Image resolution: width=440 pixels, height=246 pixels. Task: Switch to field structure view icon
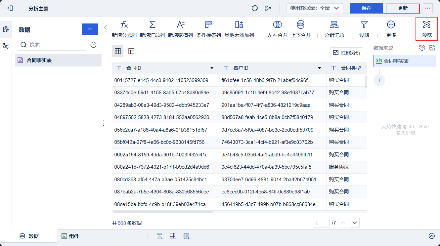coord(131,51)
